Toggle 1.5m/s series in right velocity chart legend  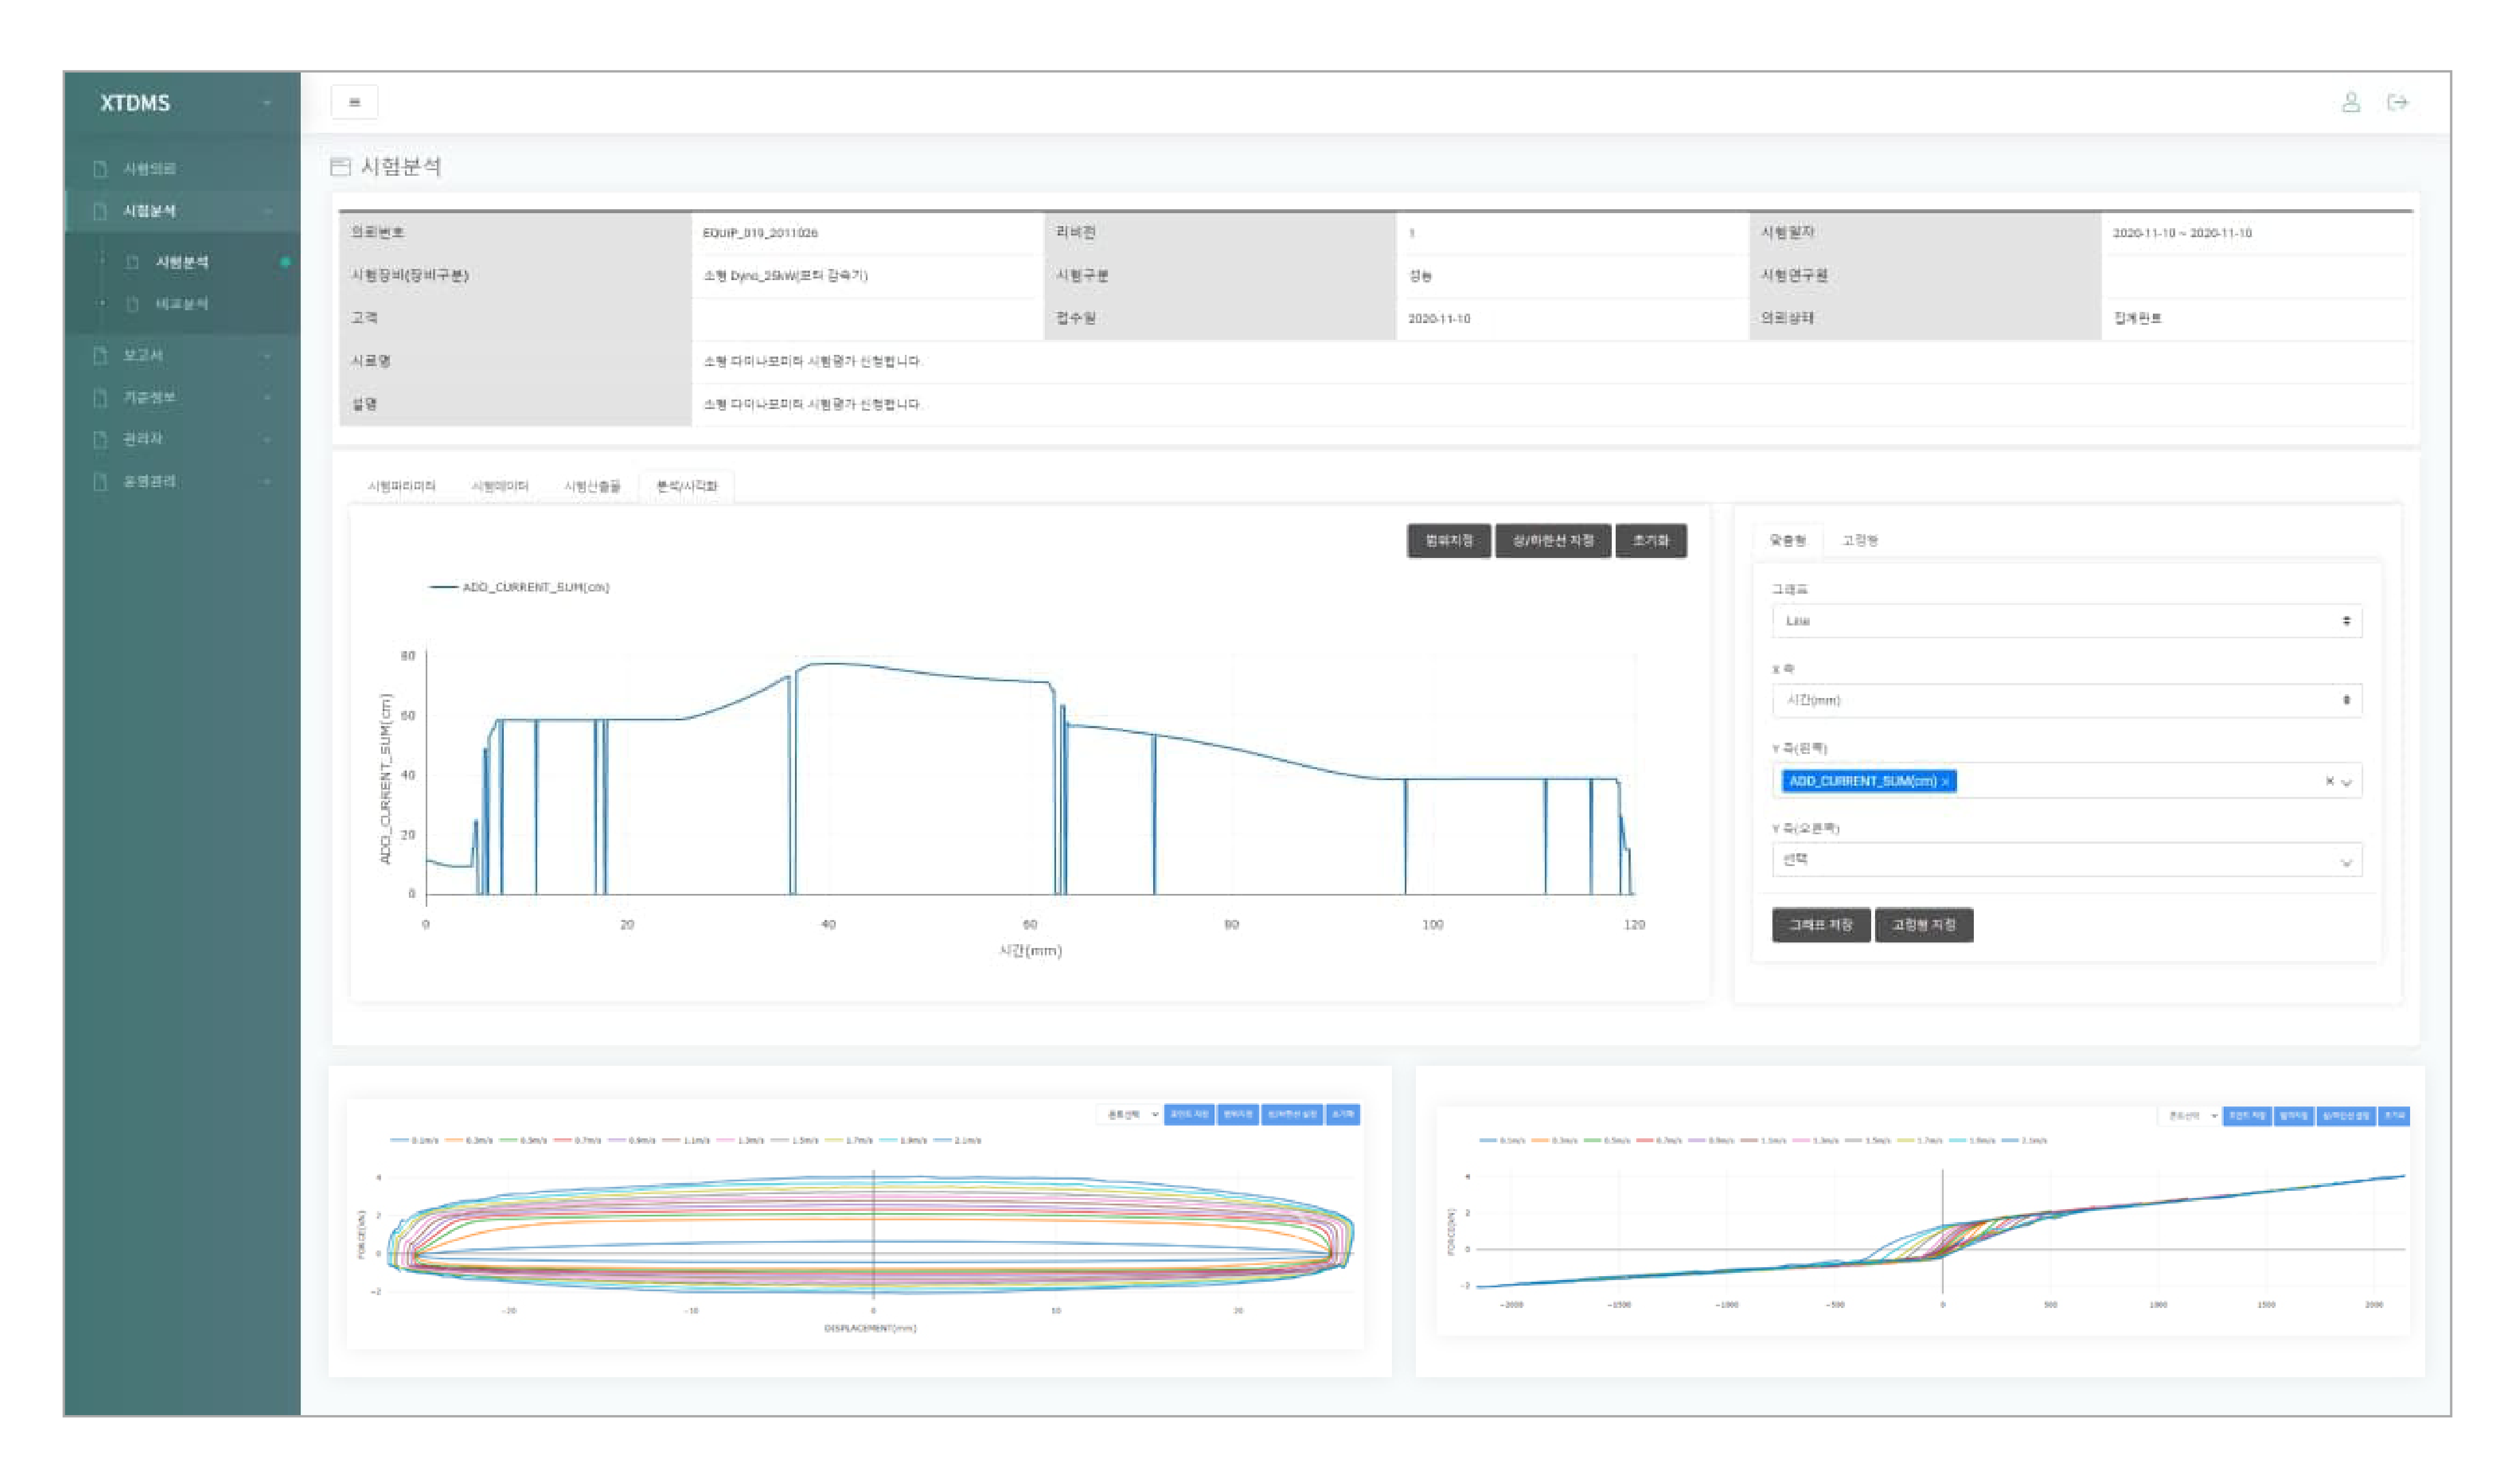(1868, 1140)
